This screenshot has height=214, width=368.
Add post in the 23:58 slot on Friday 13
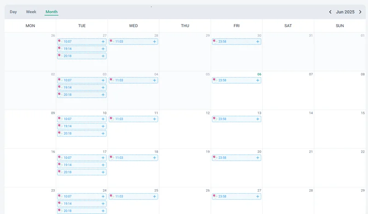point(258,119)
